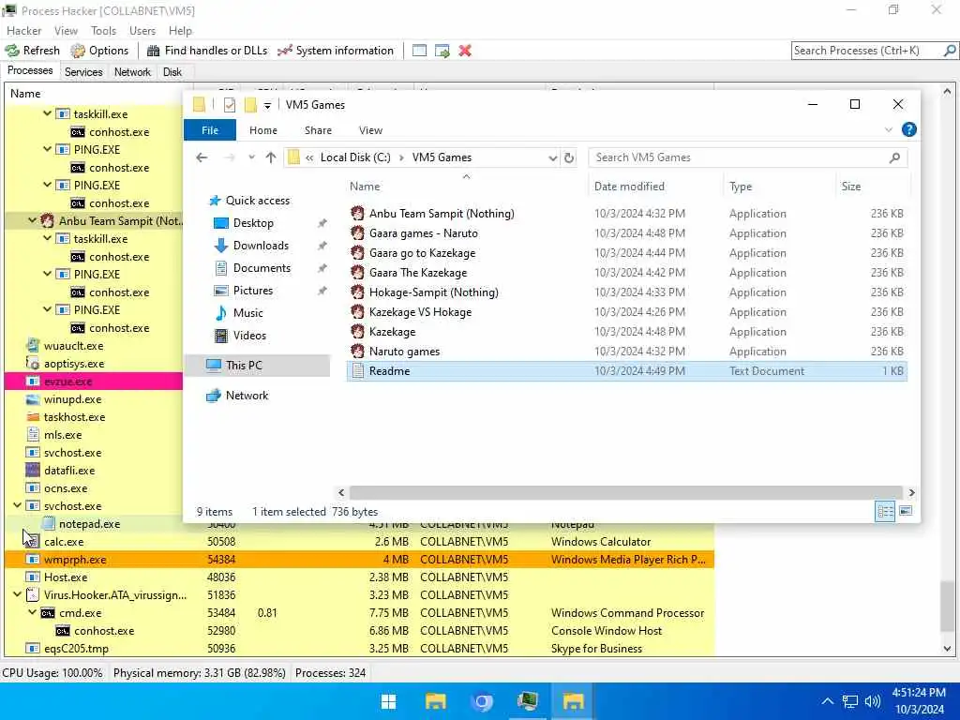960x720 pixels.
Task: Select Kazekage VS Hokage application file
Action: point(420,311)
